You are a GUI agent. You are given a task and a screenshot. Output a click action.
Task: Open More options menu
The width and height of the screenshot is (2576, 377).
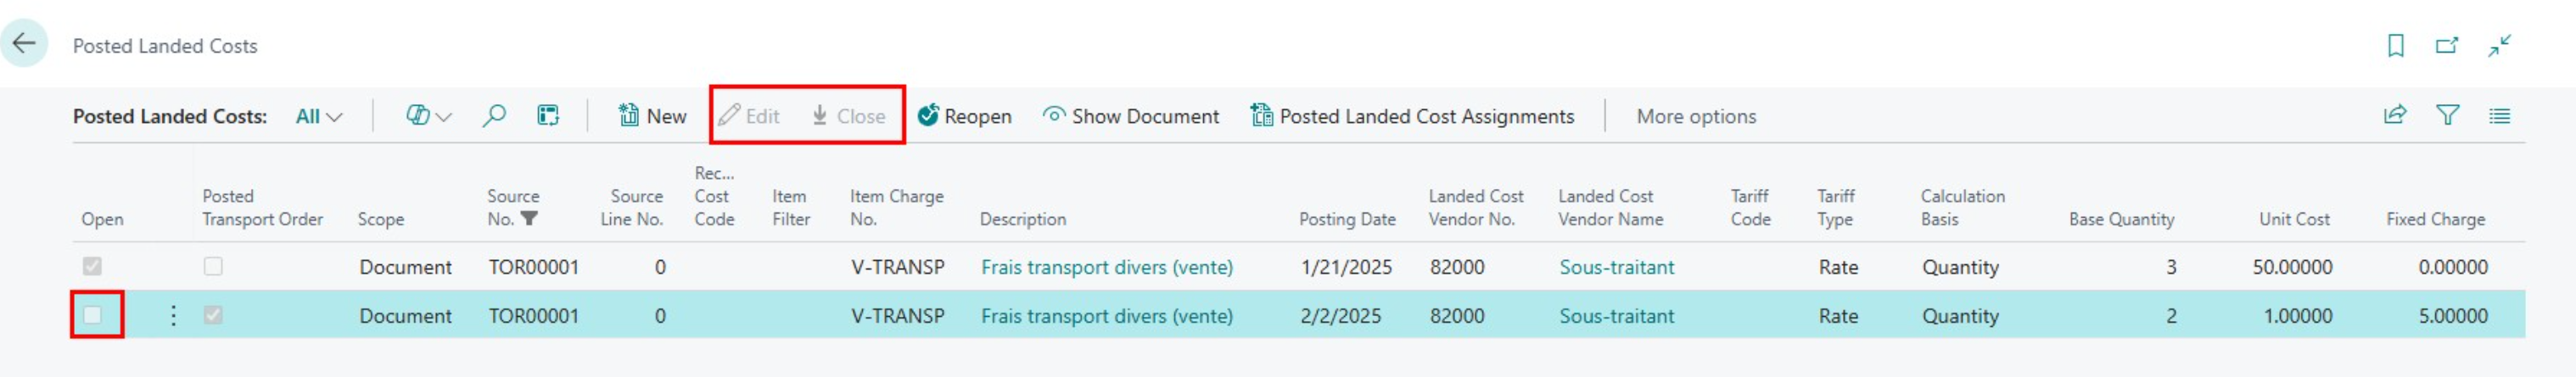(x=1696, y=117)
